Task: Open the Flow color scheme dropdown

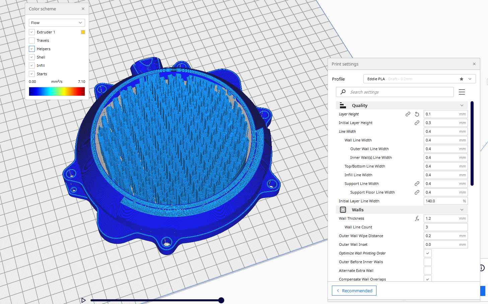Action: pos(57,23)
